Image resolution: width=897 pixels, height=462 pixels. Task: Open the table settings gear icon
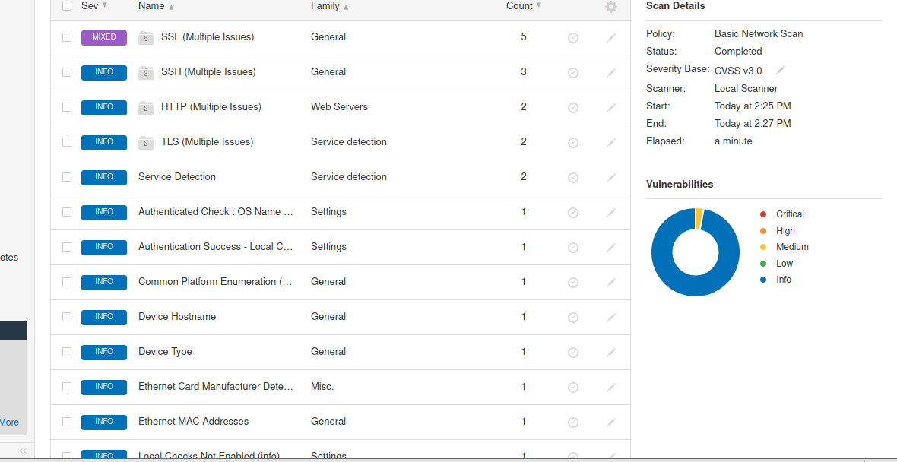click(611, 7)
